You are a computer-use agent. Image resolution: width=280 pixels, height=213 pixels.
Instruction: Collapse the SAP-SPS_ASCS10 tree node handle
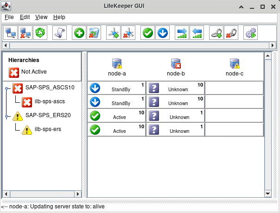[x=6, y=88]
